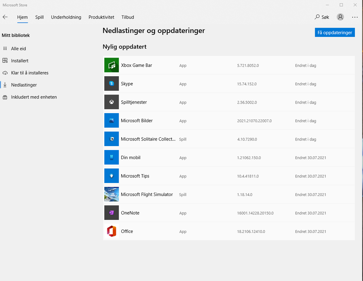This screenshot has width=363, height=281.
Task: Click version 15.74.152.0 of Skype
Action: [x=247, y=84]
